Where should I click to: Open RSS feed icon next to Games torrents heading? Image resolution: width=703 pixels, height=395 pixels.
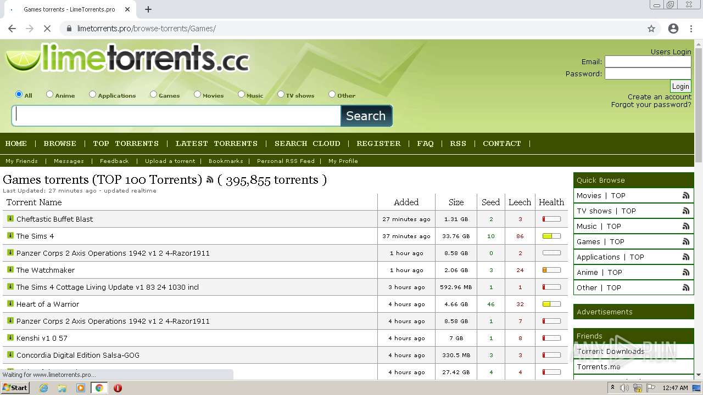point(209,180)
